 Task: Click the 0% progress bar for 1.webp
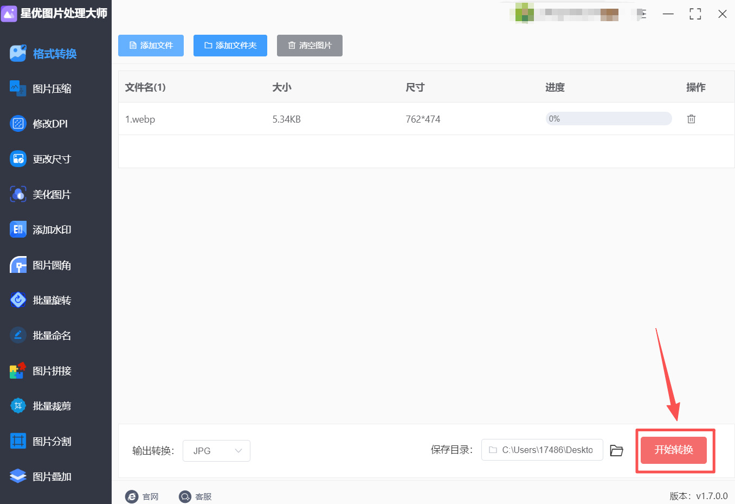coord(608,118)
